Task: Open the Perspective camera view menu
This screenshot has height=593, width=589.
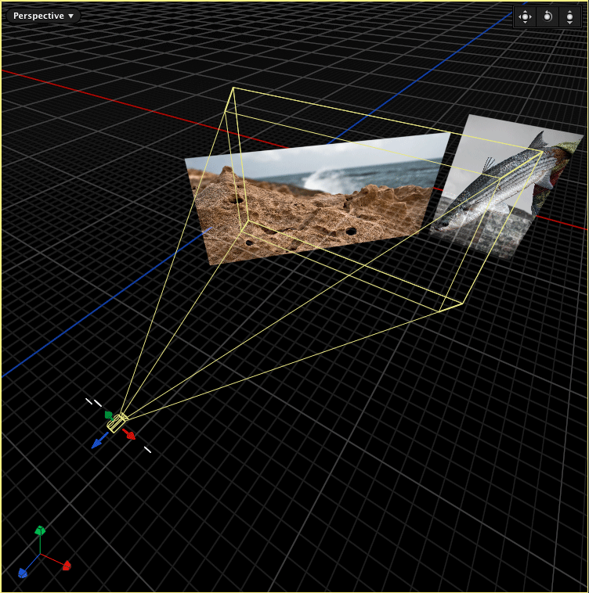Action: pyautogui.click(x=43, y=16)
